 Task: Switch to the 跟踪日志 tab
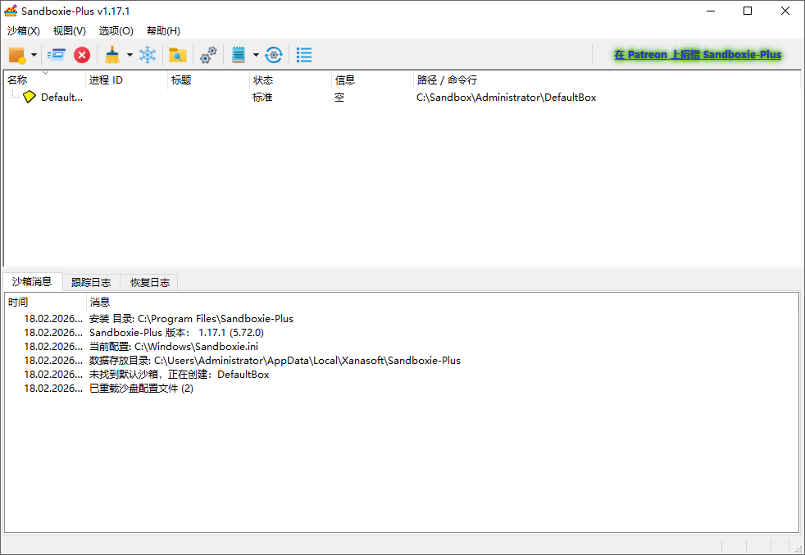pos(91,281)
